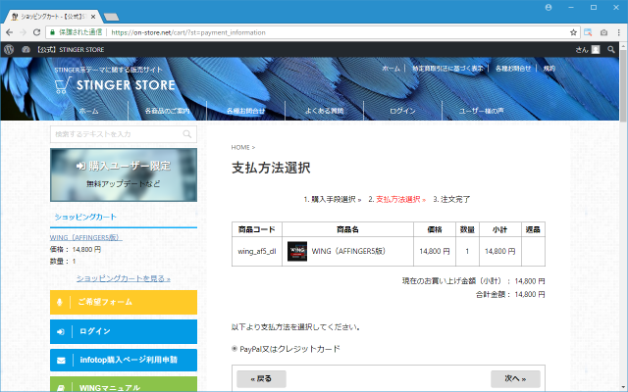Image resolution: width=628 pixels, height=392 pixels.
Task: Open ログイン in main navigation
Action: (x=402, y=111)
